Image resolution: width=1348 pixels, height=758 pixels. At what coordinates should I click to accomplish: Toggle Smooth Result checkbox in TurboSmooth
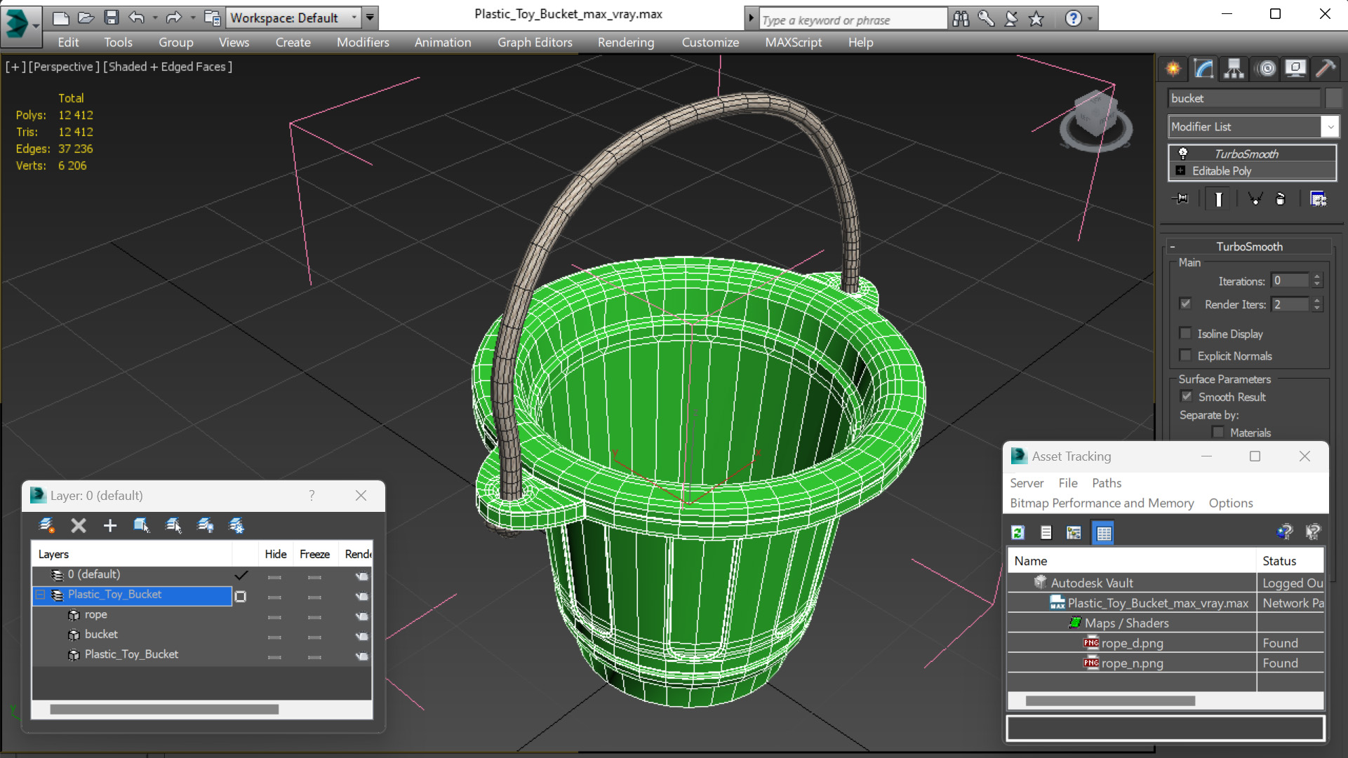point(1186,396)
